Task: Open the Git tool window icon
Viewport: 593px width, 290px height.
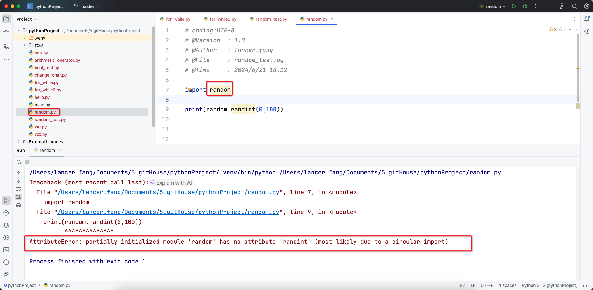Action: (x=6, y=275)
